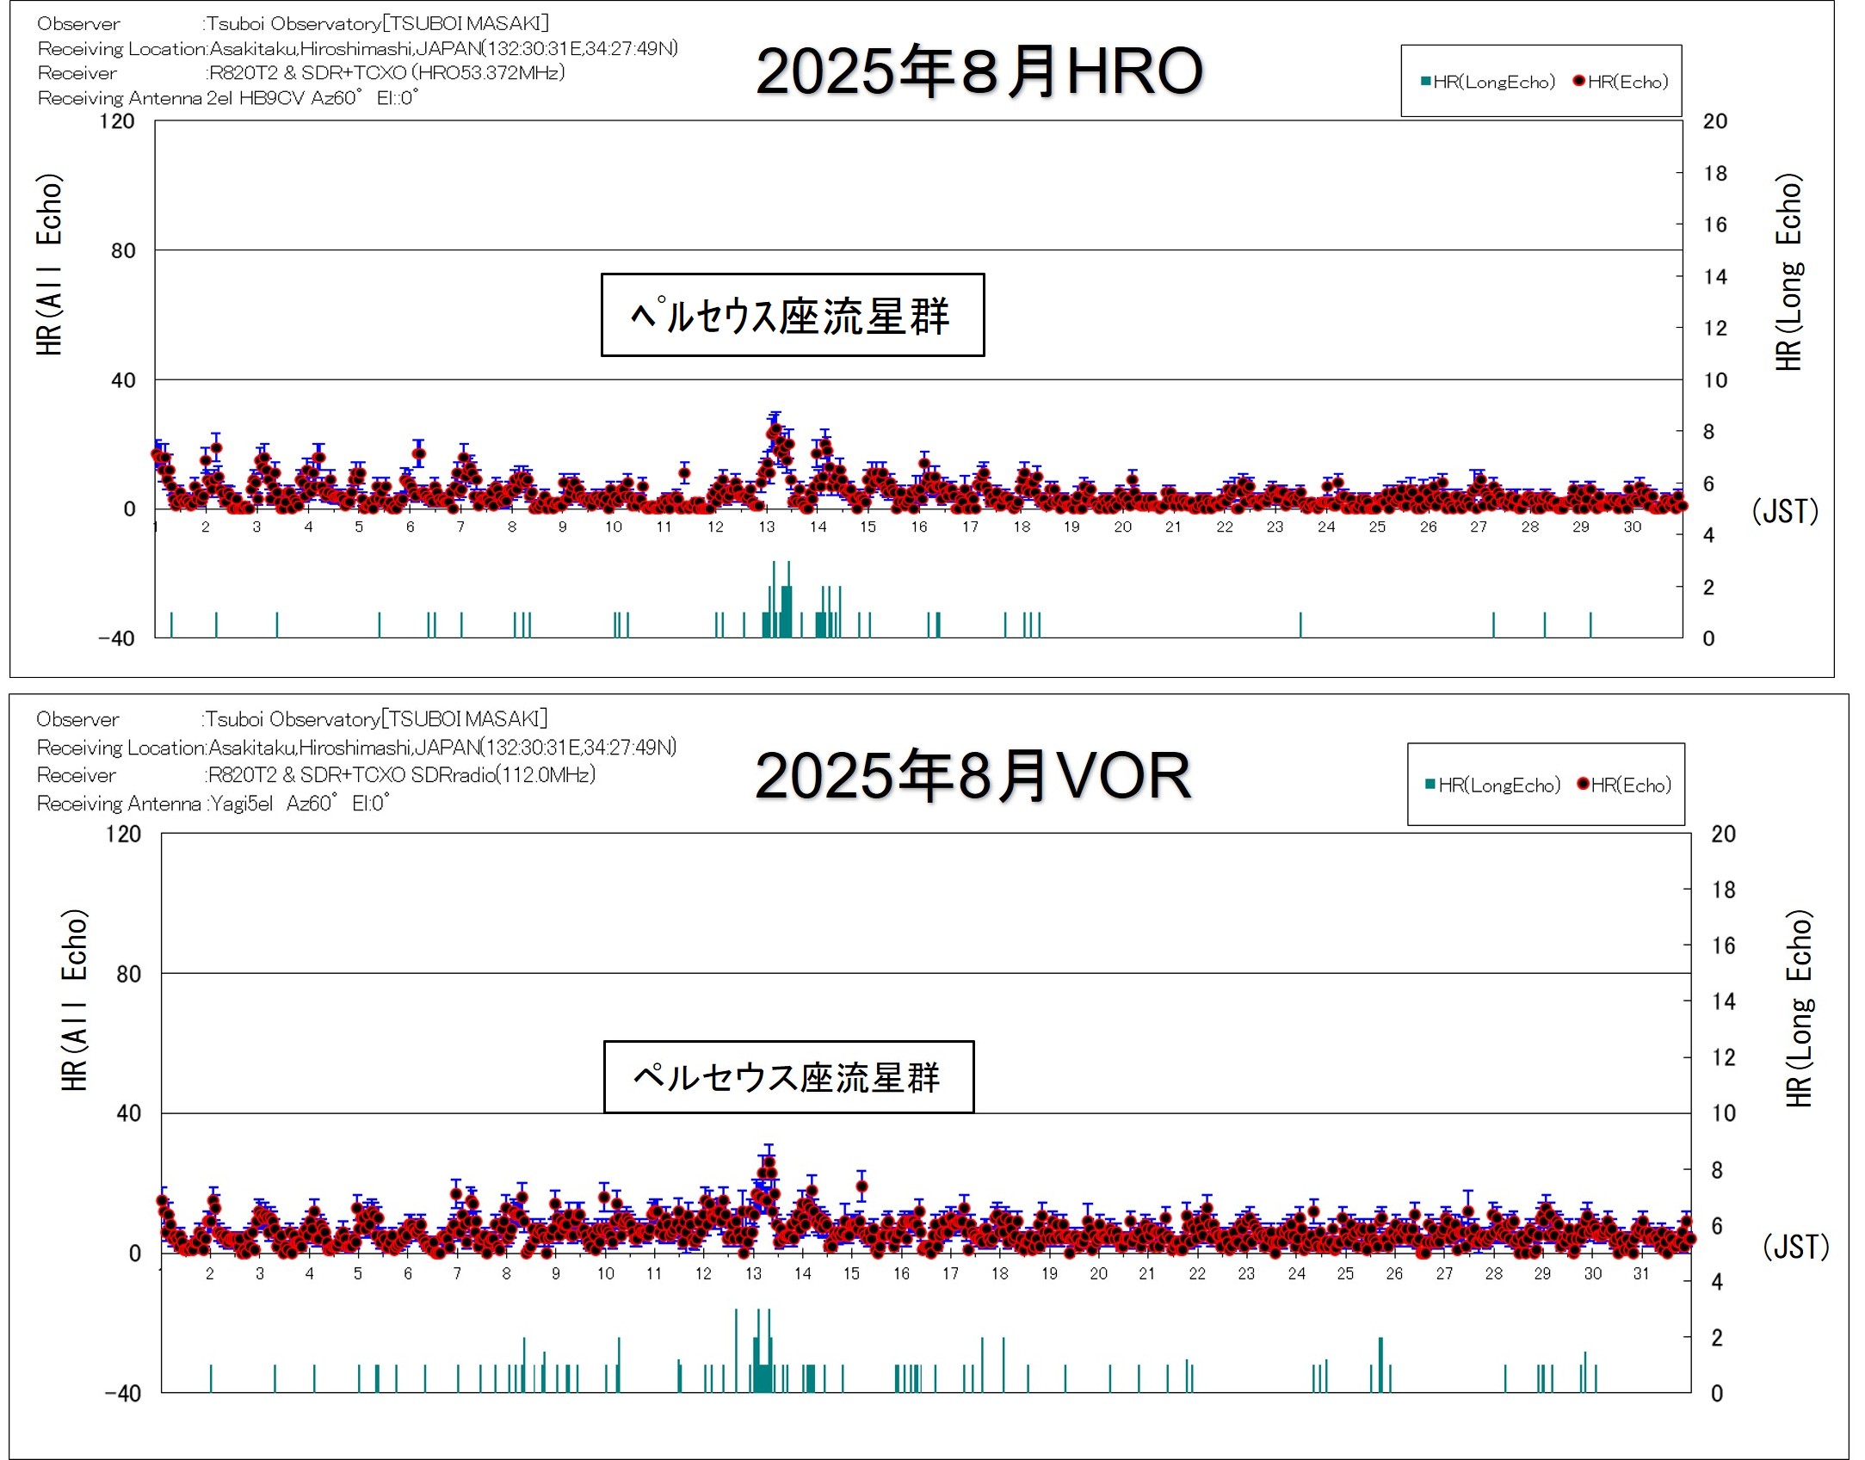Click the 20 label on the VOR right axis

point(1723,834)
